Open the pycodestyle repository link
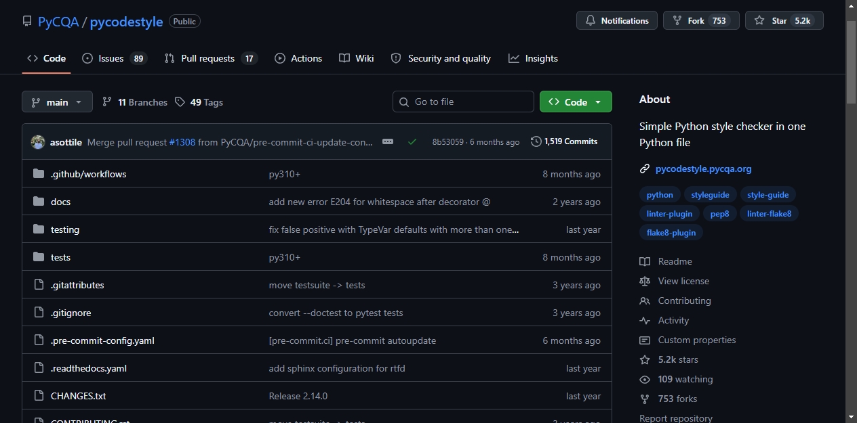This screenshot has width=857, height=423. (126, 22)
